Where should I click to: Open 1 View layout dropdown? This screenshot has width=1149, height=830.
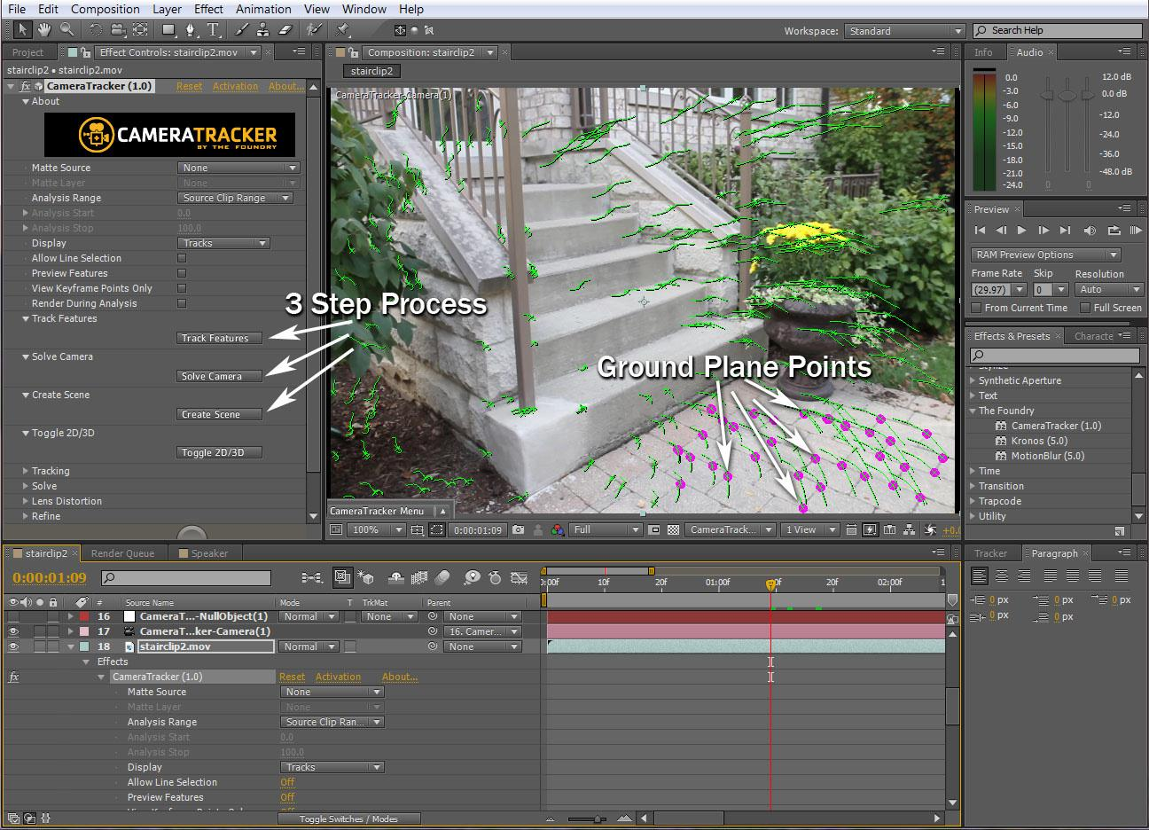(809, 529)
